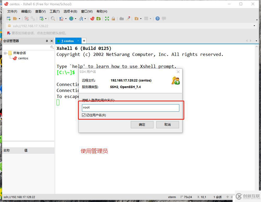Expand the color scheme dropdown arrow

66,19
